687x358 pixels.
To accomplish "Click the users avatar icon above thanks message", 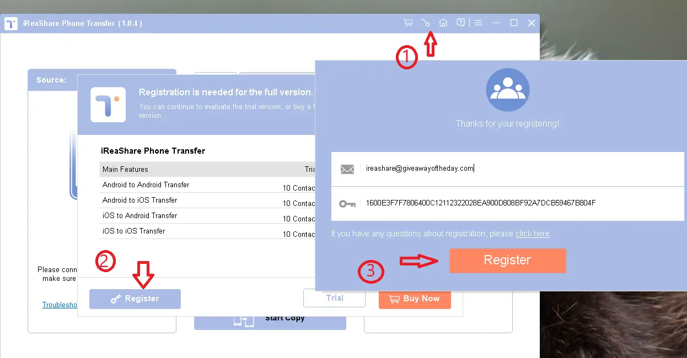I will pyautogui.click(x=507, y=90).
